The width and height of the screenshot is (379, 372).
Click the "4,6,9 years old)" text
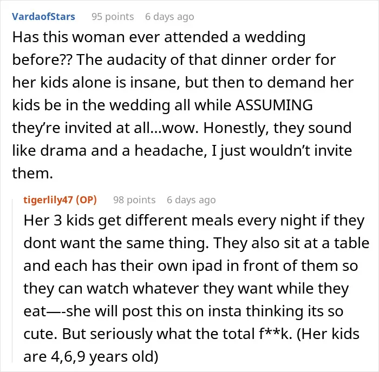[104, 356]
